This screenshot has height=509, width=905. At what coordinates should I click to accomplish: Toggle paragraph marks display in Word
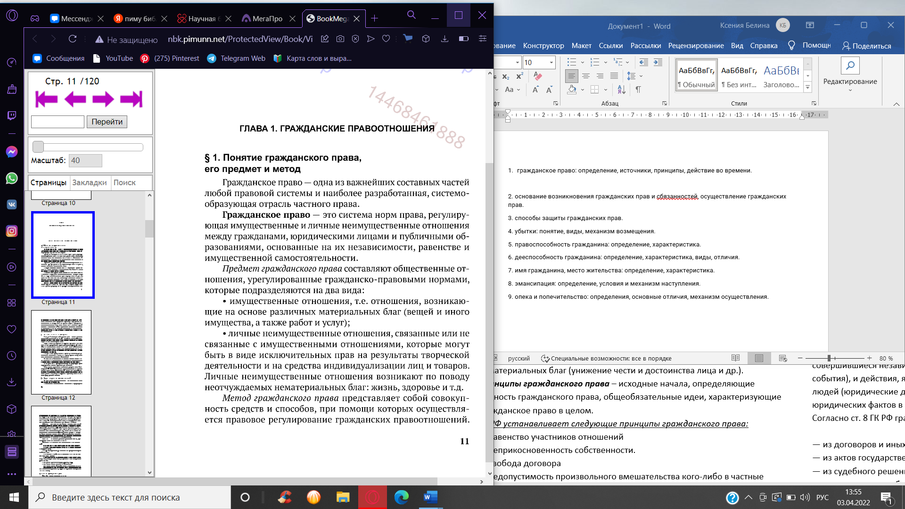click(638, 89)
